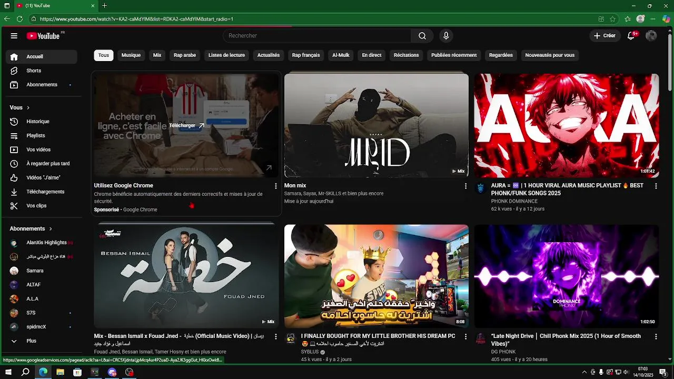This screenshot has width=674, height=379.
Task: Click the page vertical scrollbar
Action: pyautogui.click(x=670, y=63)
